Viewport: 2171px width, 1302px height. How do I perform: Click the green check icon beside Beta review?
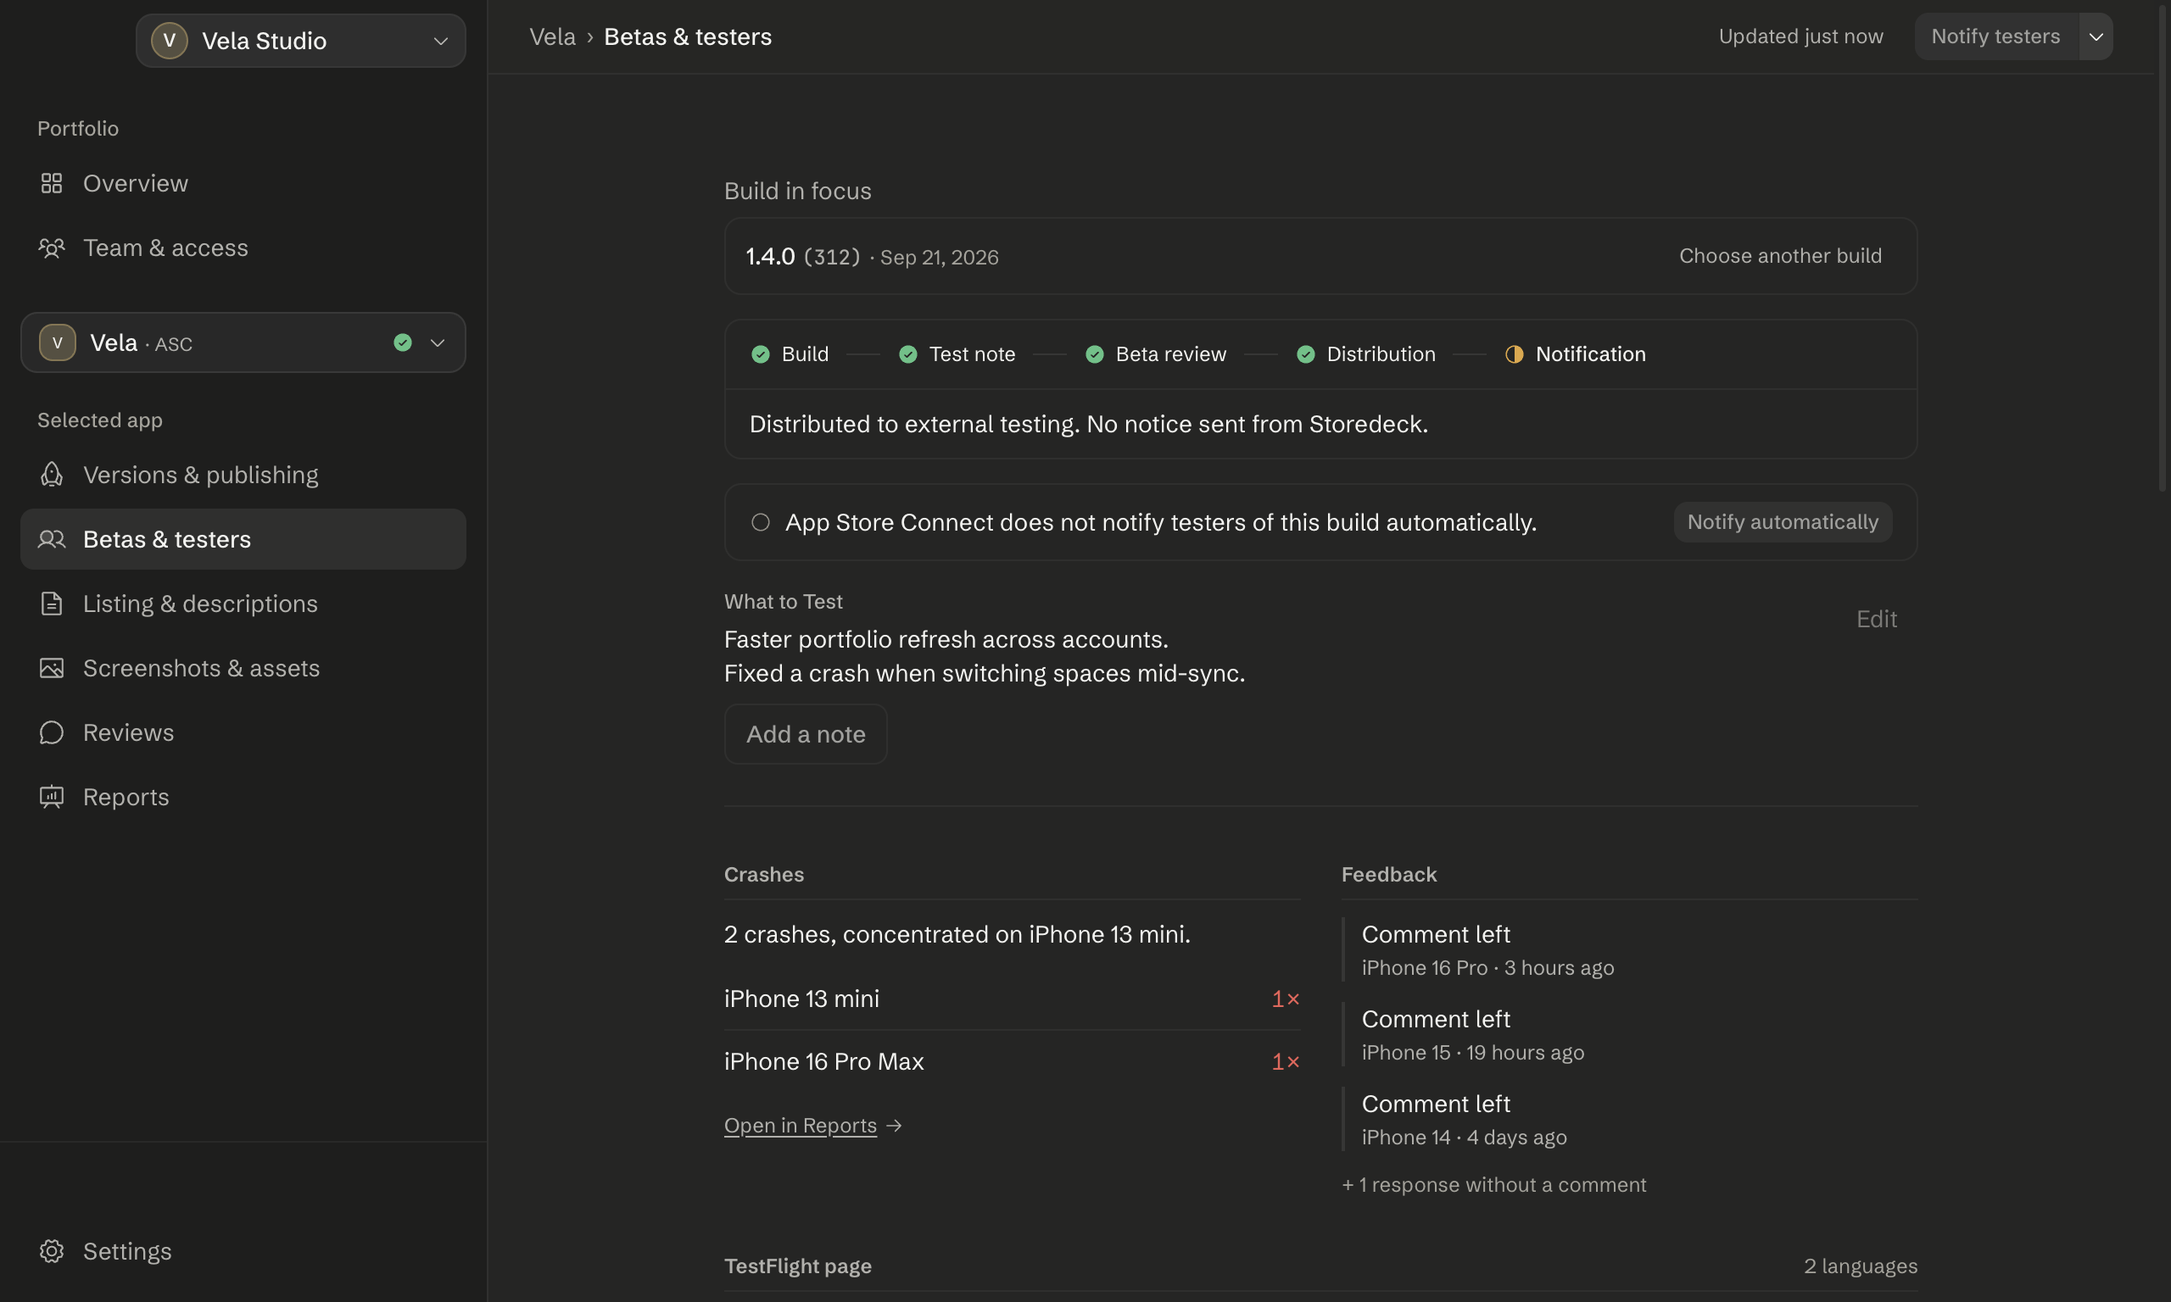click(x=1094, y=354)
